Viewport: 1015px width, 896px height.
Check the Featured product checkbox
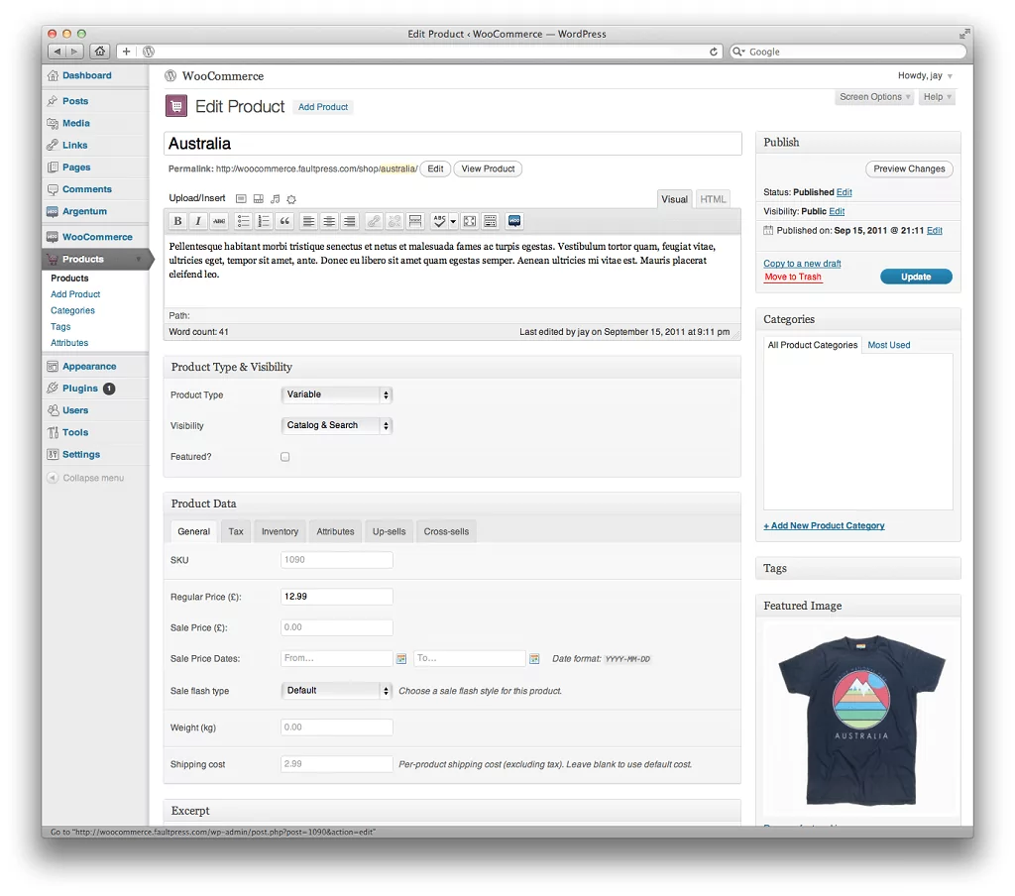[x=285, y=457]
